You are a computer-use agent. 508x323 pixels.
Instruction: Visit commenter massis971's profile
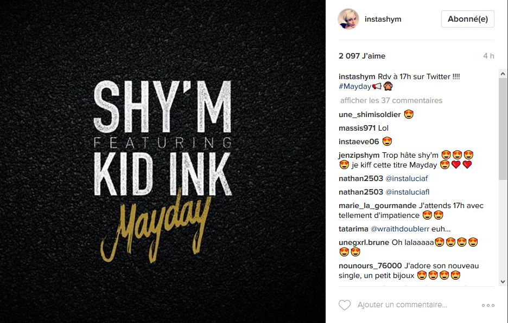click(x=357, y=128)
